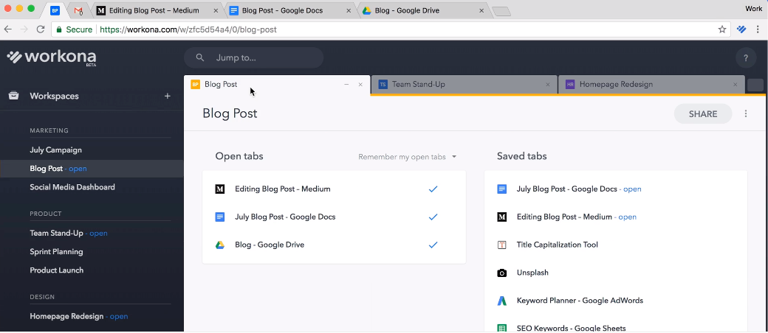Viewport: 768px width, 333px height.
Task: Select Sprint Planning workspace in the sidebar
Action: (56, 252)
